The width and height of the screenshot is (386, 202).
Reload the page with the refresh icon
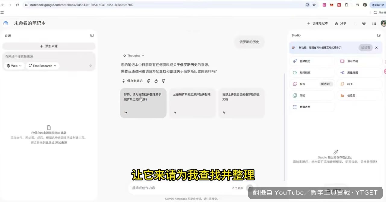17,5
